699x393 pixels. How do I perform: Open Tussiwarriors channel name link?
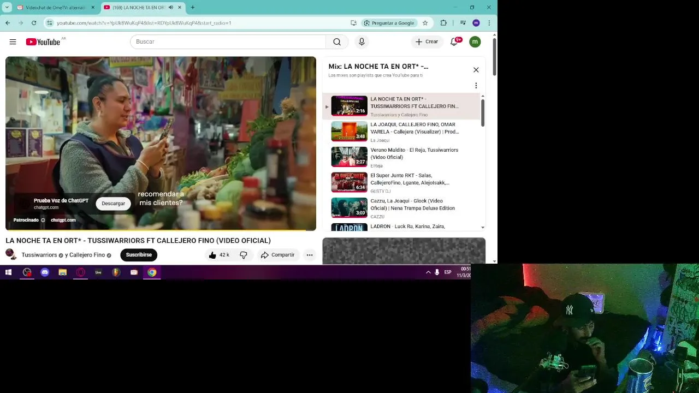[x=39, y=255]
